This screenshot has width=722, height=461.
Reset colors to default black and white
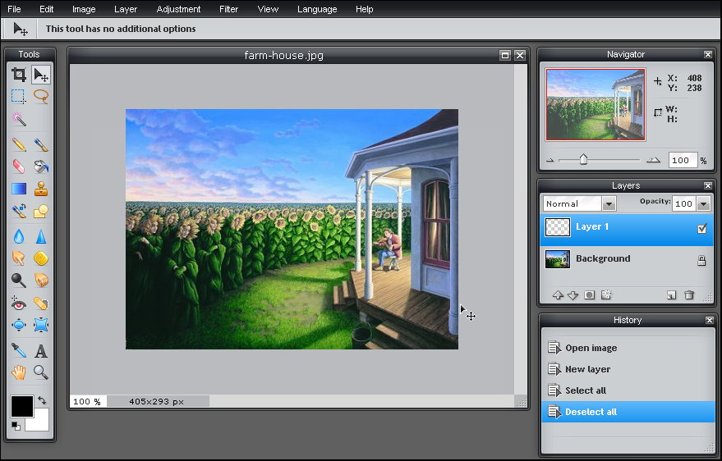click(x=16, y=426)
